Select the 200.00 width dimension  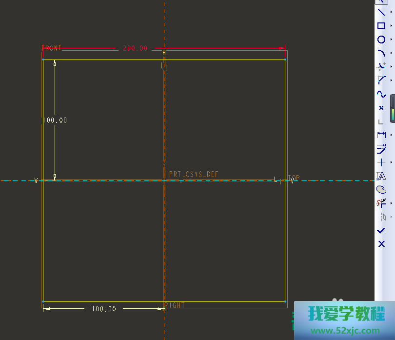135,48
